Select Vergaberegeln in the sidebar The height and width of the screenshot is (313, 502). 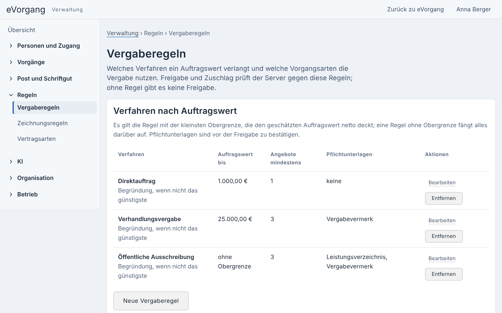click(55, 108)
